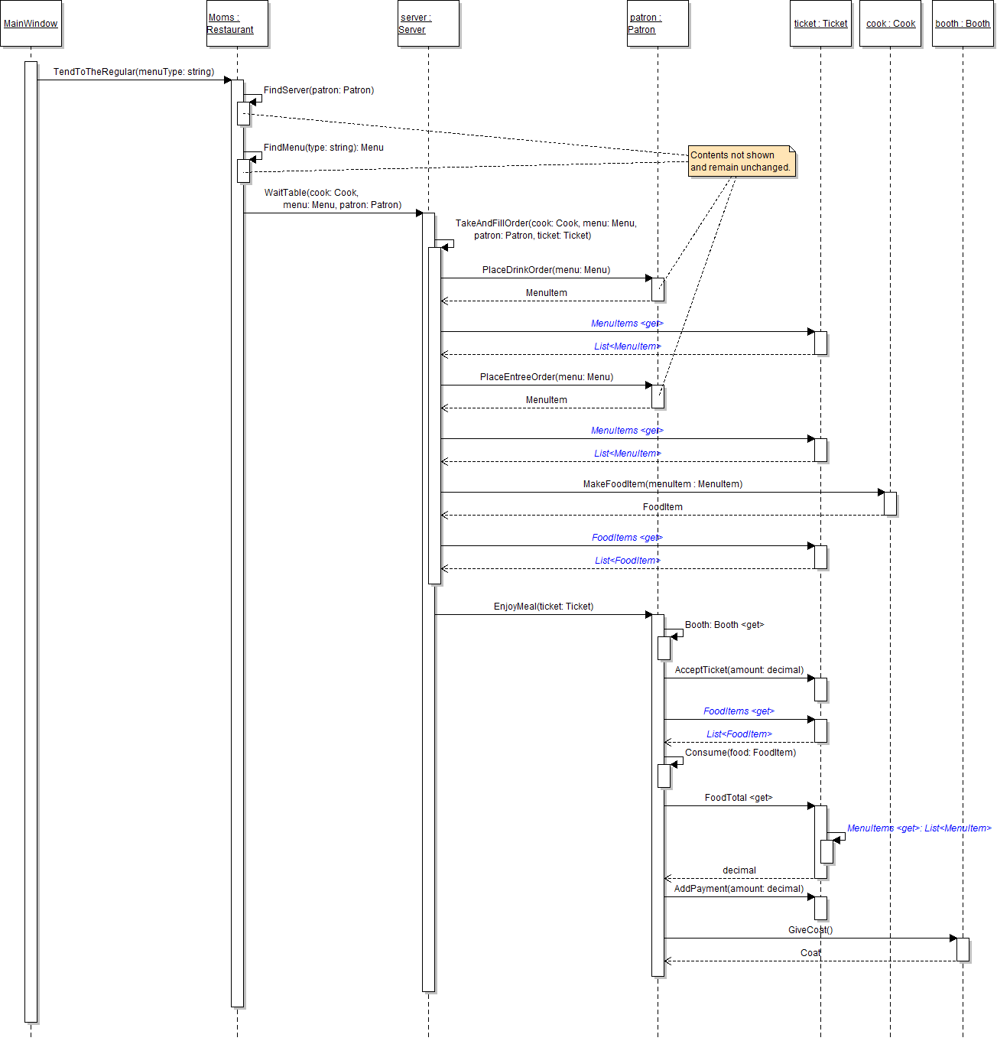The width and height of the screenshot is (997, 1041).
Task: Click the patron : Patron lifeline box
Action: pos(658,24)
